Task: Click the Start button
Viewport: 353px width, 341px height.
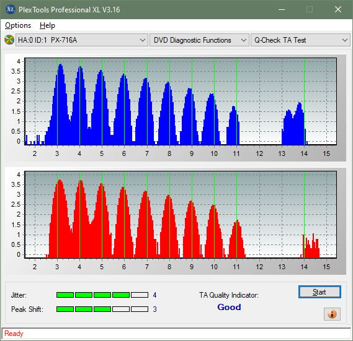Action: pyautogui.click(x=319, y=292)
